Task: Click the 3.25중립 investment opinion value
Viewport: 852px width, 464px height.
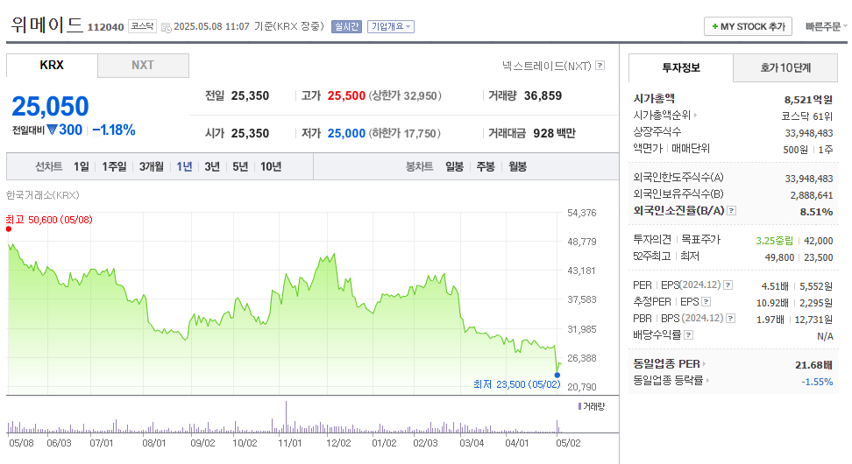Action: click(x=774, y=241)
